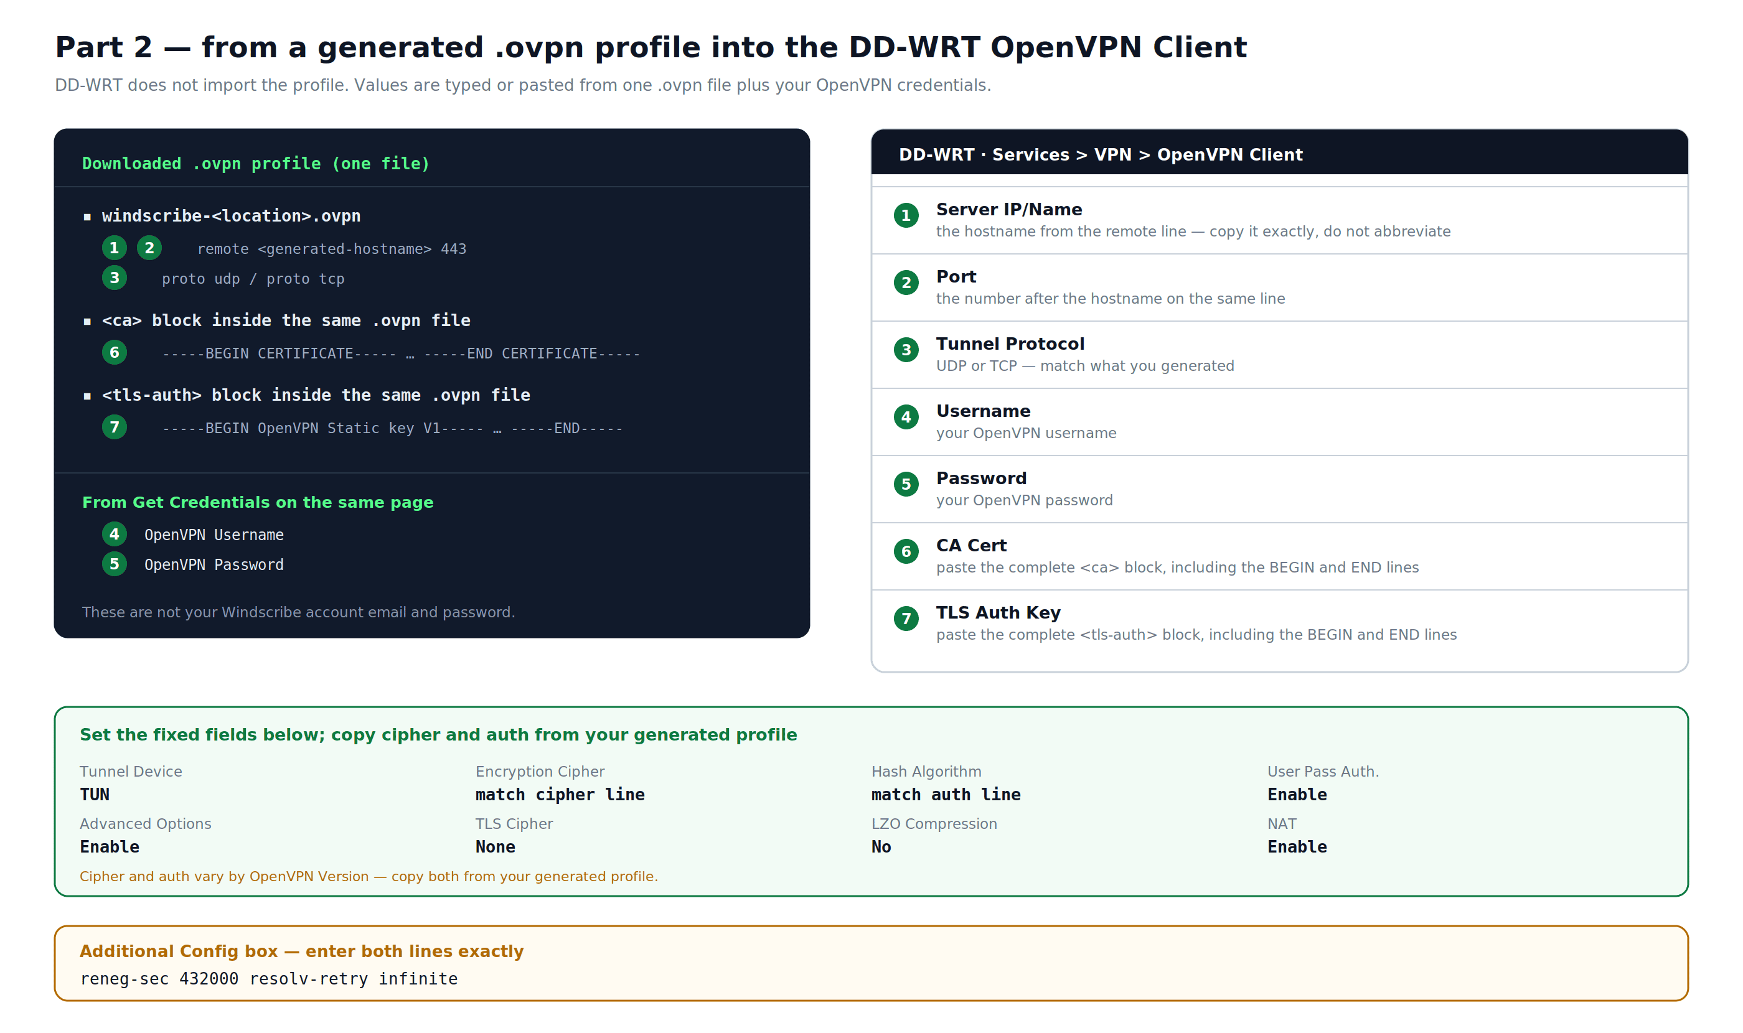Click the 'Enable' value under User Pass Auth.
Image resolution: width=1743 pixels, height=1033 pixels.
pyautogui.click(x=1297, y=794)
